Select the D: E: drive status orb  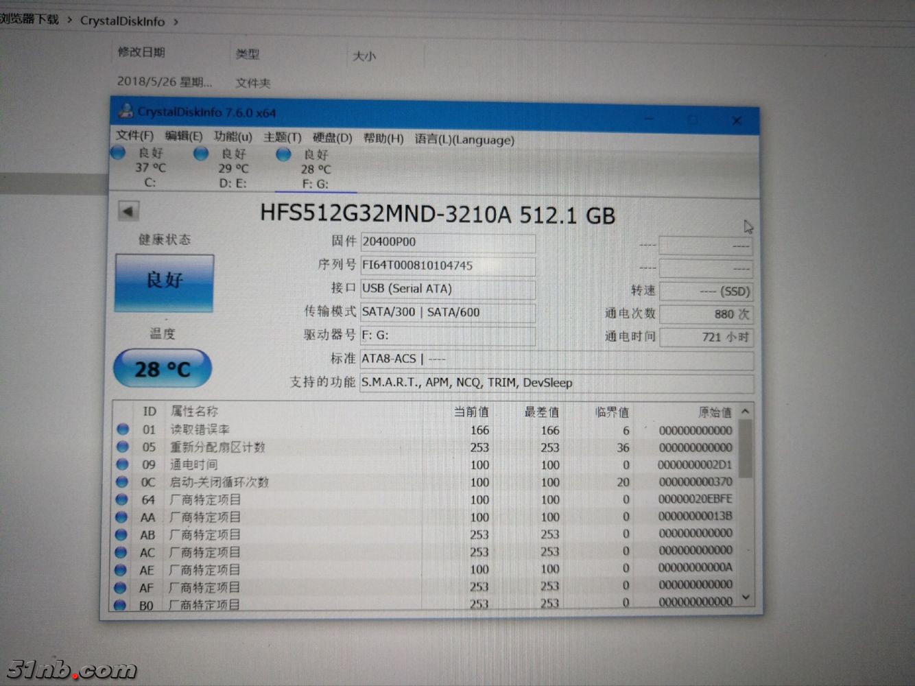click(x=201, y=154)
